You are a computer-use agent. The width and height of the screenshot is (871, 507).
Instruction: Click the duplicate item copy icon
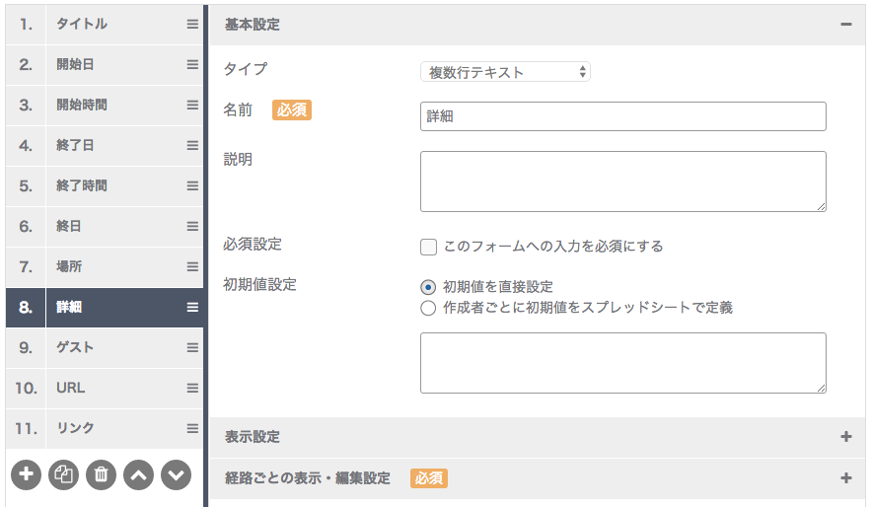63,474
